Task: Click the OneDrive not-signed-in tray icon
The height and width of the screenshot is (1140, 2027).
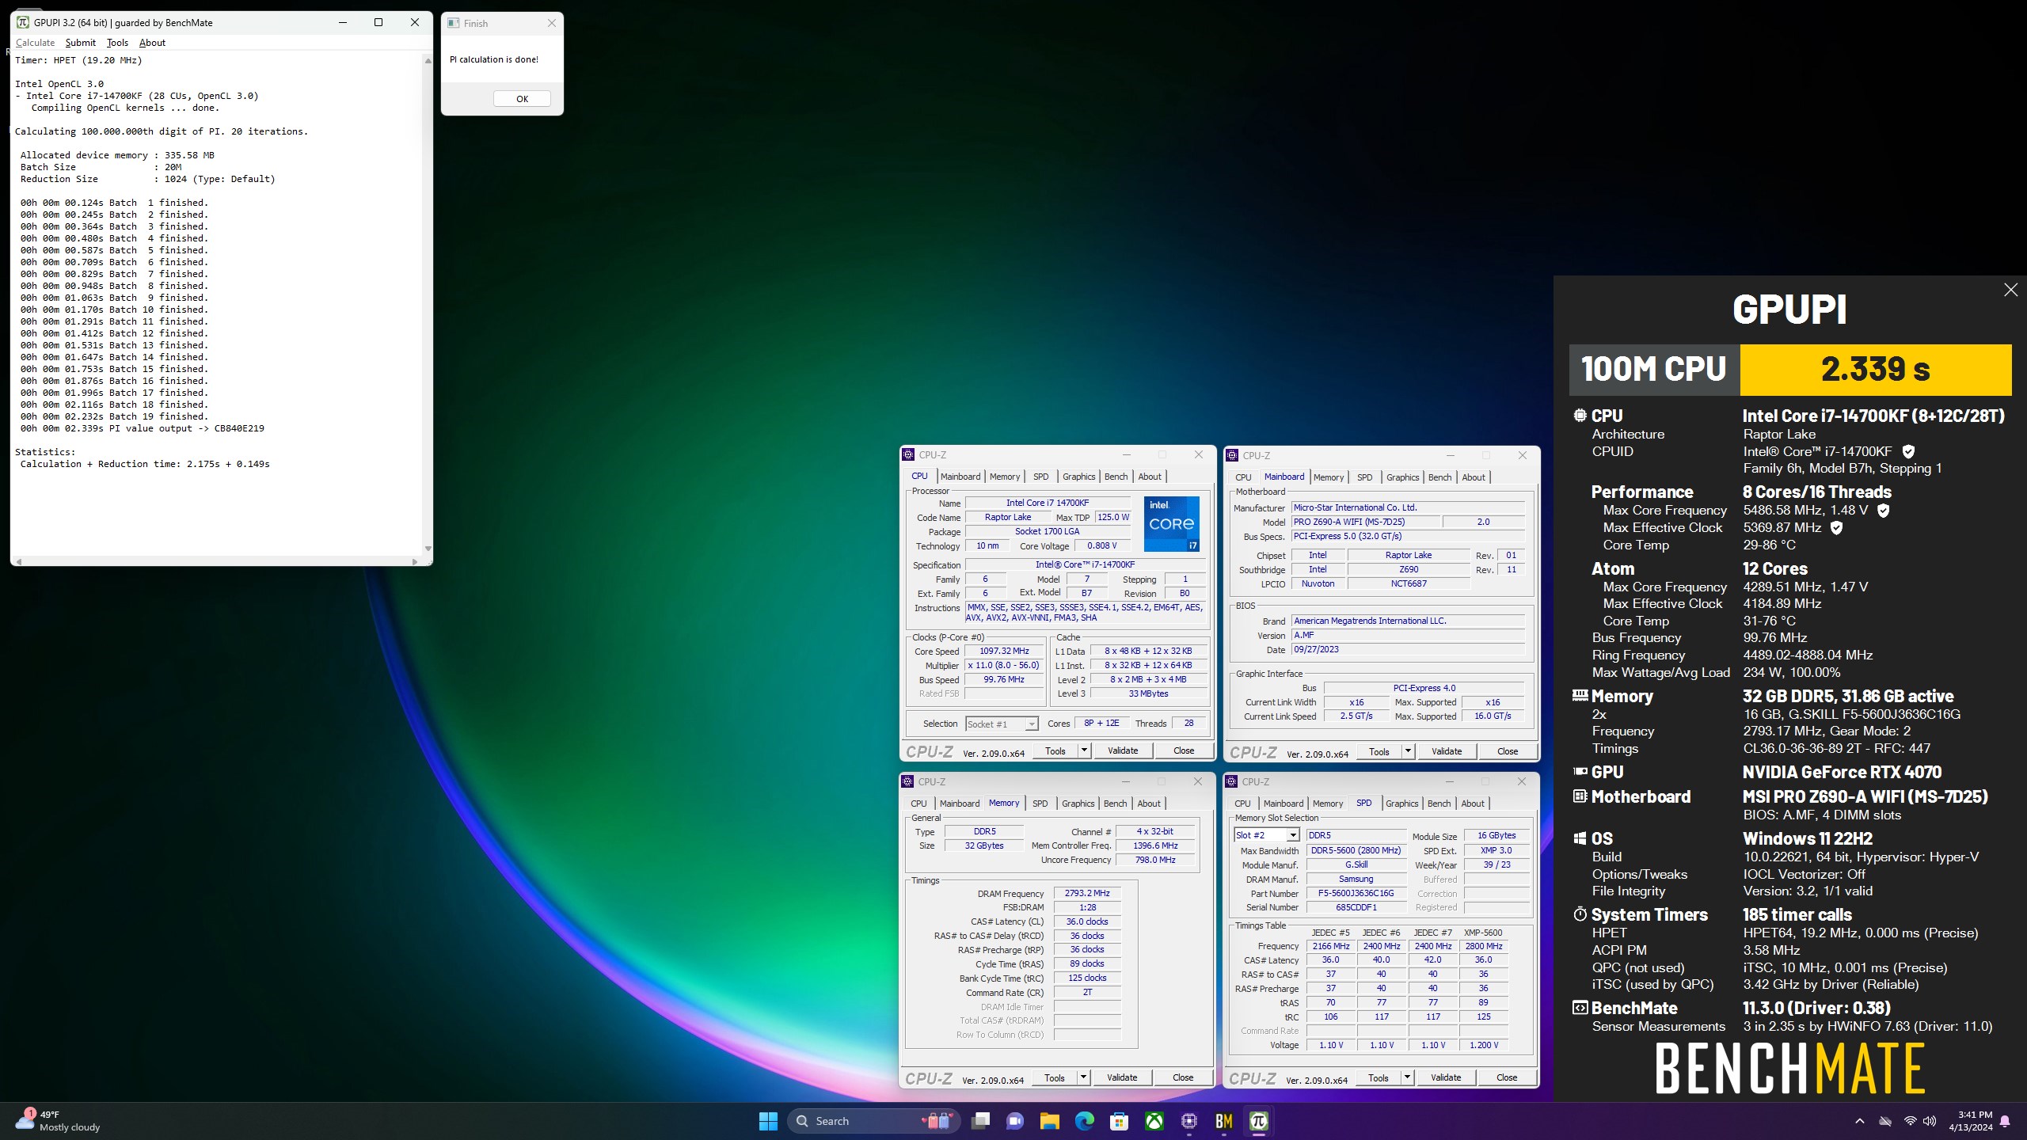Action: pyautogui.click(x=1885, y=1121)
